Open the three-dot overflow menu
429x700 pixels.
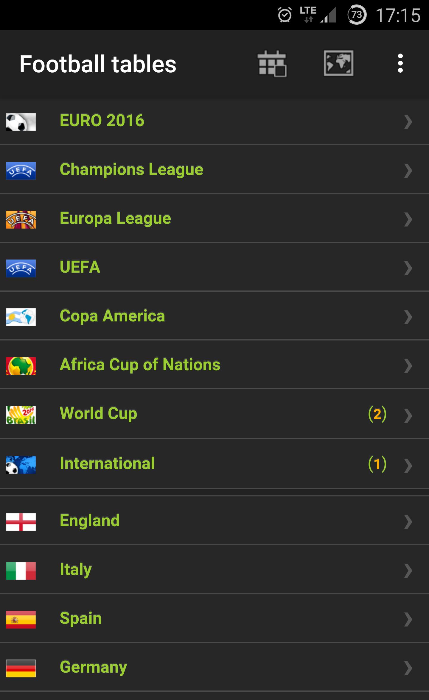(x=400, y=63)
